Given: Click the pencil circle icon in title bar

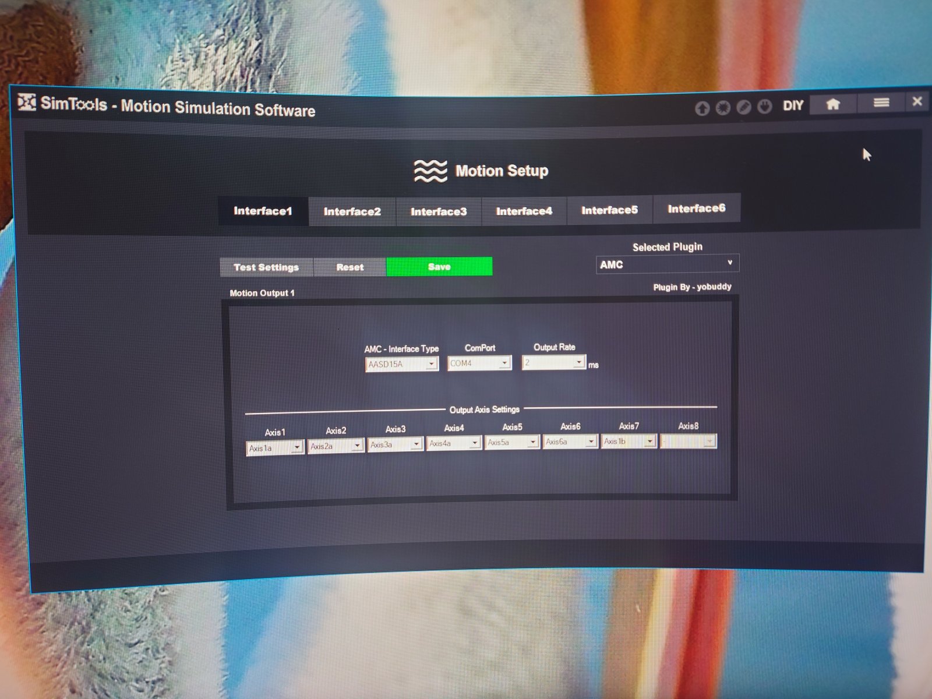Looking at the screenshot, I should coord(744,107).
